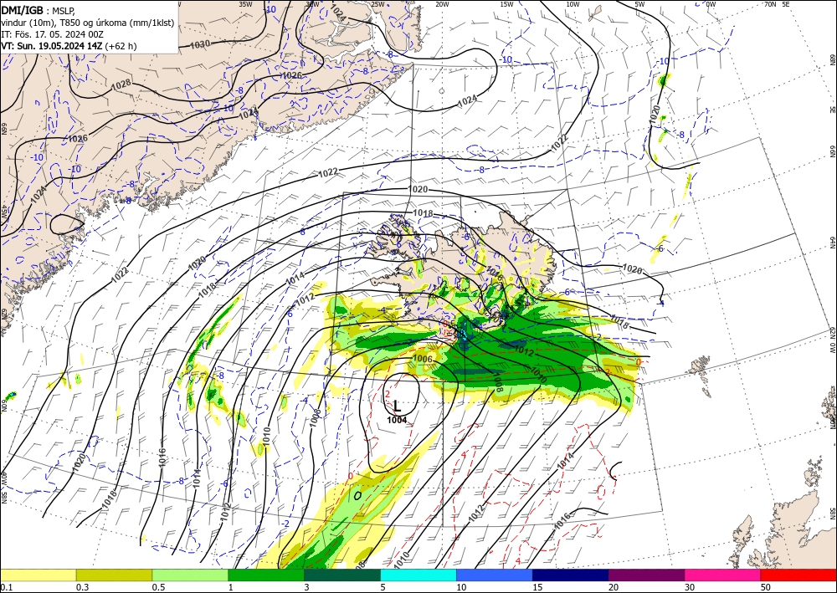
Task: Click the 0.3 value on the legend scale
Action: [82, 587]
